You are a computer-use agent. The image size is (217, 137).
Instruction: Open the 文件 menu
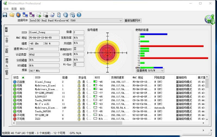point(6,9)
